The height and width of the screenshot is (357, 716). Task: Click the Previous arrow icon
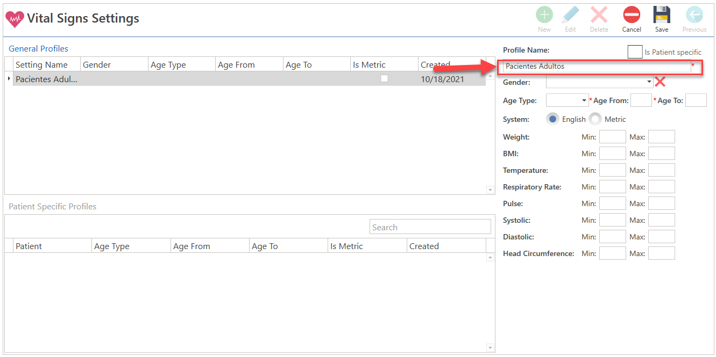694,15
